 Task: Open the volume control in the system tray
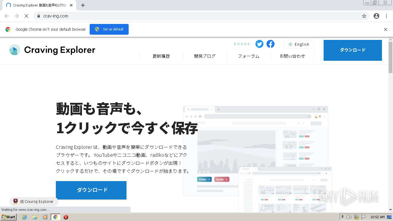[x=349, y=217]
